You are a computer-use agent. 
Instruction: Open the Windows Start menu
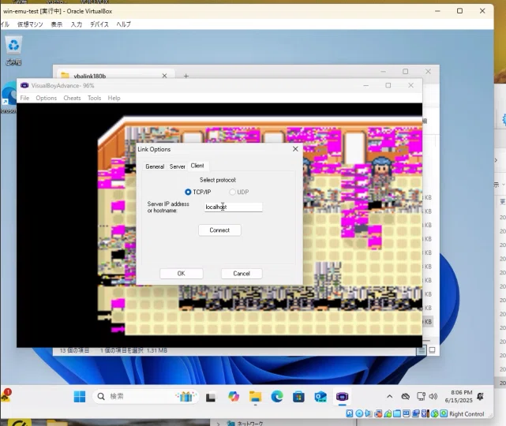(x=80, y=396)
